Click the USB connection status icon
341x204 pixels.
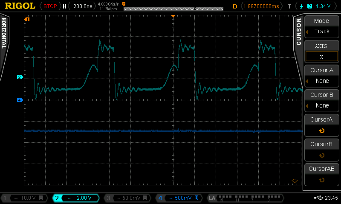coord(319,198)
